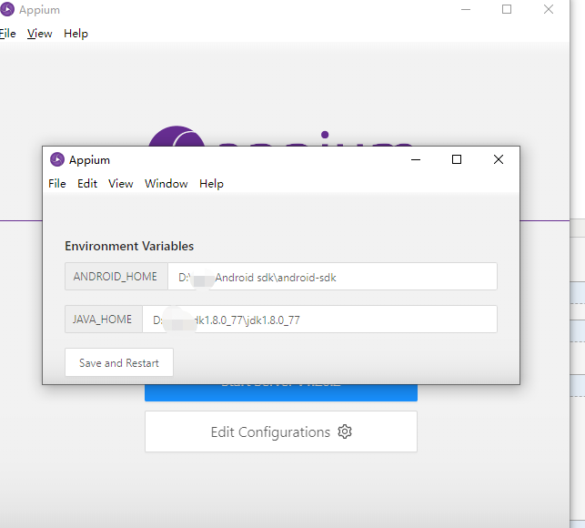Open Help menu in background Appium window
Viewport: 585px width, 528px height.
(x=76, y=34)
